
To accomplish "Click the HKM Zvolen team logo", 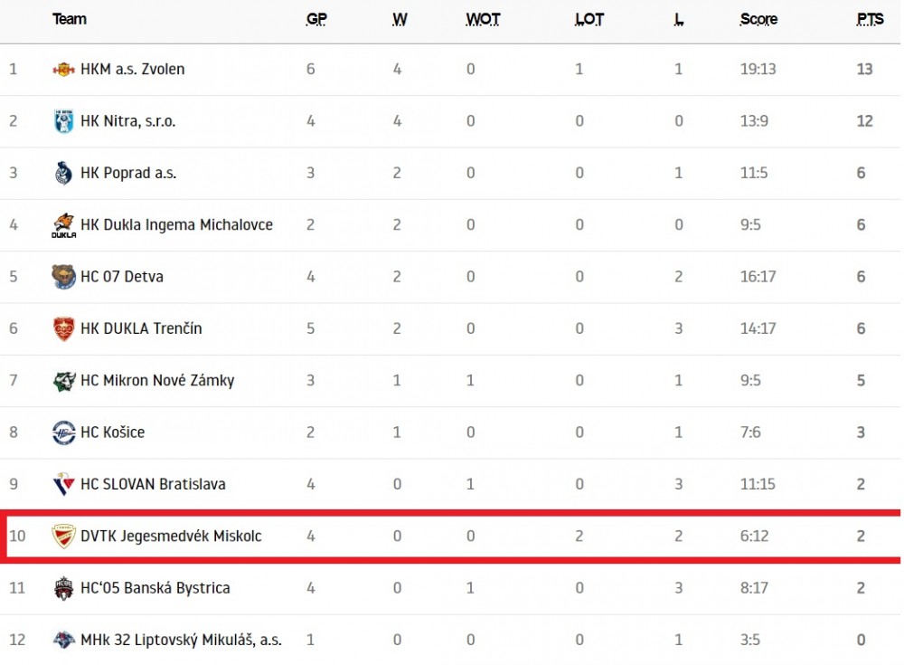I will [63, 70].
